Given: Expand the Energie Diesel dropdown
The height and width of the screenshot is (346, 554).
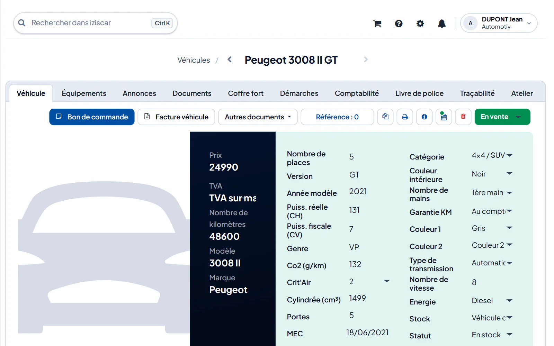Looking at the screenshot, I should (x=492, y=300).
